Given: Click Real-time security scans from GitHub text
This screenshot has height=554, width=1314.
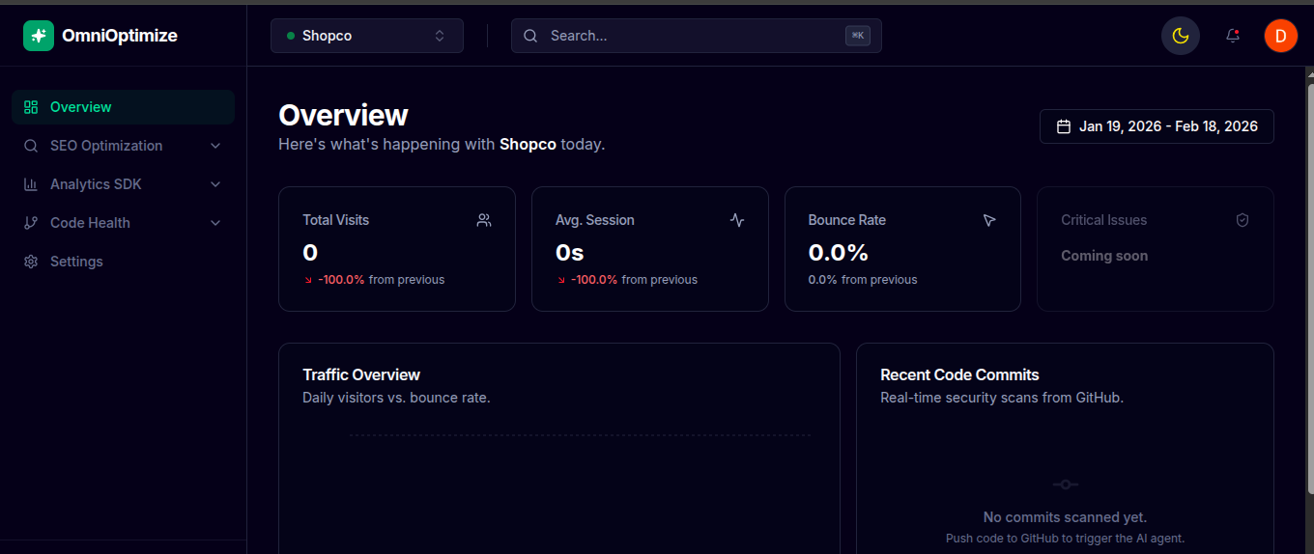Looking at the screenshot, I should point(1002,398).
